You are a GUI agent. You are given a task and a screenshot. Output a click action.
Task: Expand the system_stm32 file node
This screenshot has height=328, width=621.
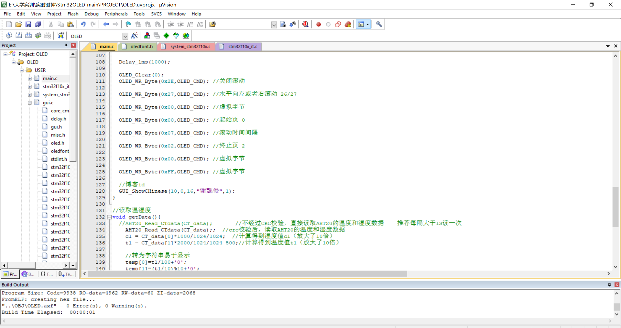(x=30, y=95)
